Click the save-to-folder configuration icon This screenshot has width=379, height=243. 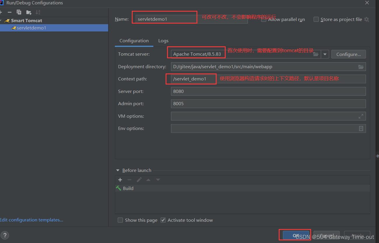[29, 12]
